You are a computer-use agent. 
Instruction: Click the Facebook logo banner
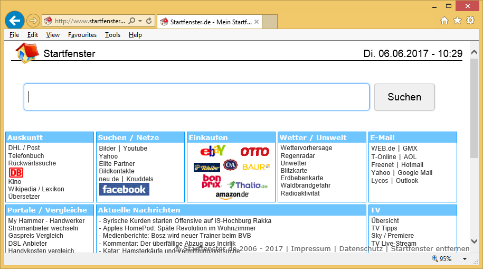(124, 189)
